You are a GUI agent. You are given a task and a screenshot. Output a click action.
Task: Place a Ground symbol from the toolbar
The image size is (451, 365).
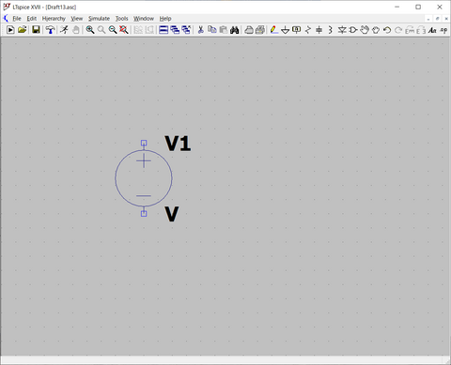coord(285,30)
